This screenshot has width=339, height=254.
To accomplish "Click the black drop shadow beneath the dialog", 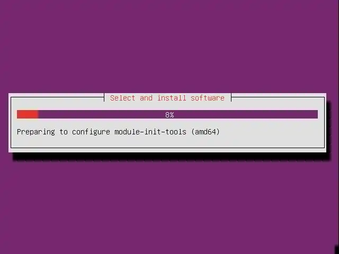I will point(172,157).
